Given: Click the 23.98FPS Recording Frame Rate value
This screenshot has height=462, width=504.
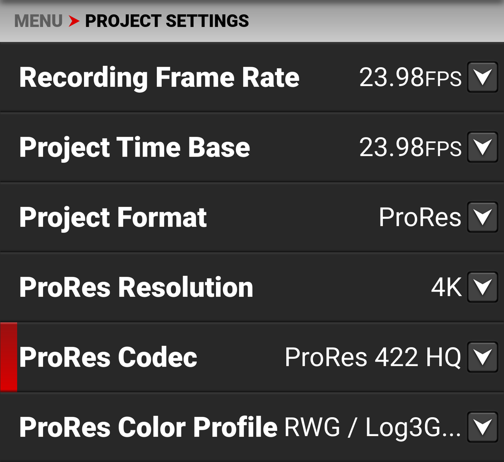Looking at the screenshot, I should [410, 78].
